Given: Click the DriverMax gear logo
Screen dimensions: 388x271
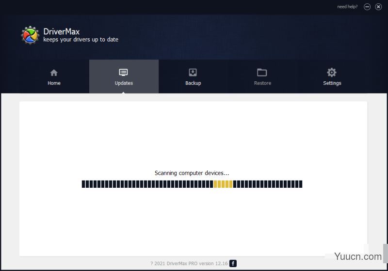Looking at the screenshot, I should (30, 35).
